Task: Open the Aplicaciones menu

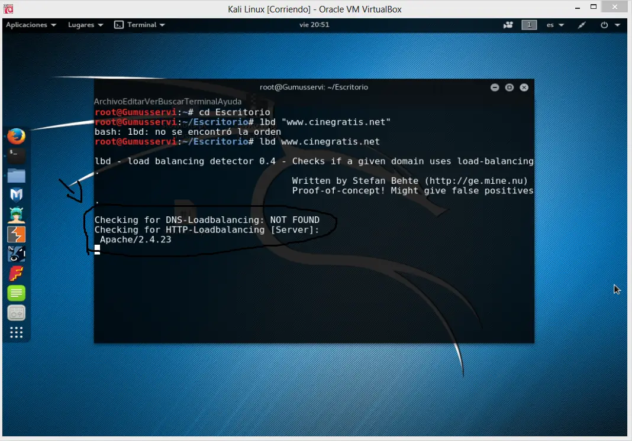Action: click(x=31, y=25)
